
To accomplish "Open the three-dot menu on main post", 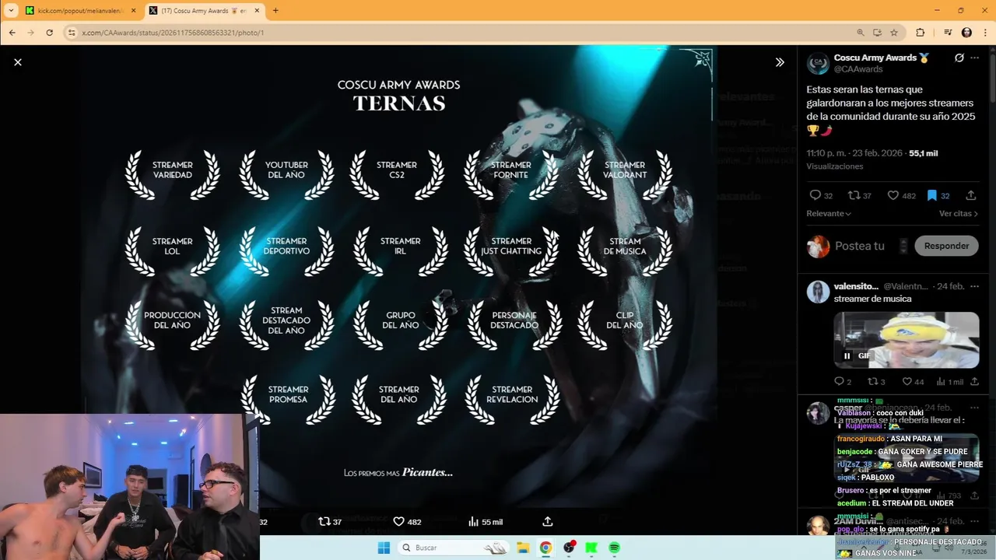I will click(x=975, y=58).
